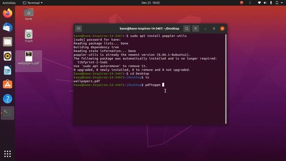Minimize the terminal window
The height and width of the screenshot is (161, 286).
[206, 29]
